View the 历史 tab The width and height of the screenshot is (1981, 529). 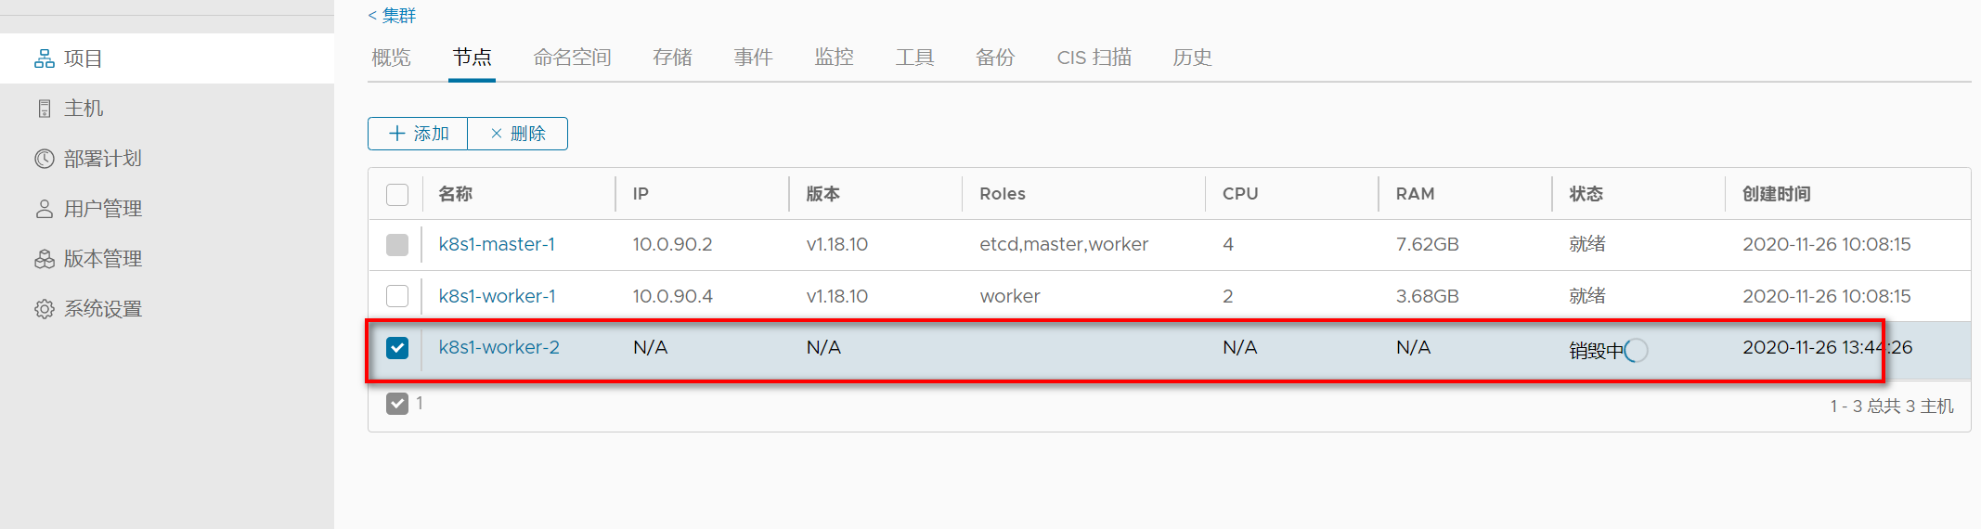[x=1192, y=58]
